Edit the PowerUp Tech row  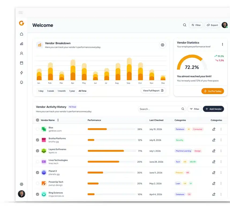pyautogui.click(x=214, y=183)
